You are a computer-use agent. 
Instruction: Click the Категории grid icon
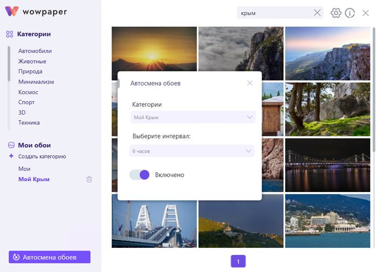10,34
